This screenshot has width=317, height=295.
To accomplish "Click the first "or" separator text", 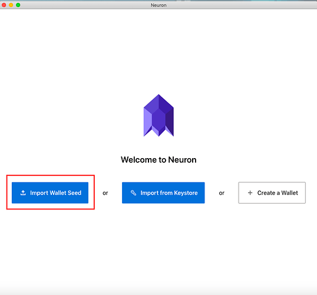I will 105,193.
